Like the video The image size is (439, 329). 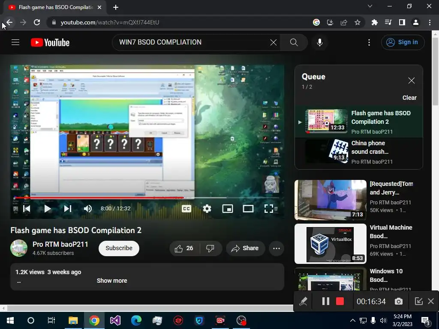pos(184,248)
